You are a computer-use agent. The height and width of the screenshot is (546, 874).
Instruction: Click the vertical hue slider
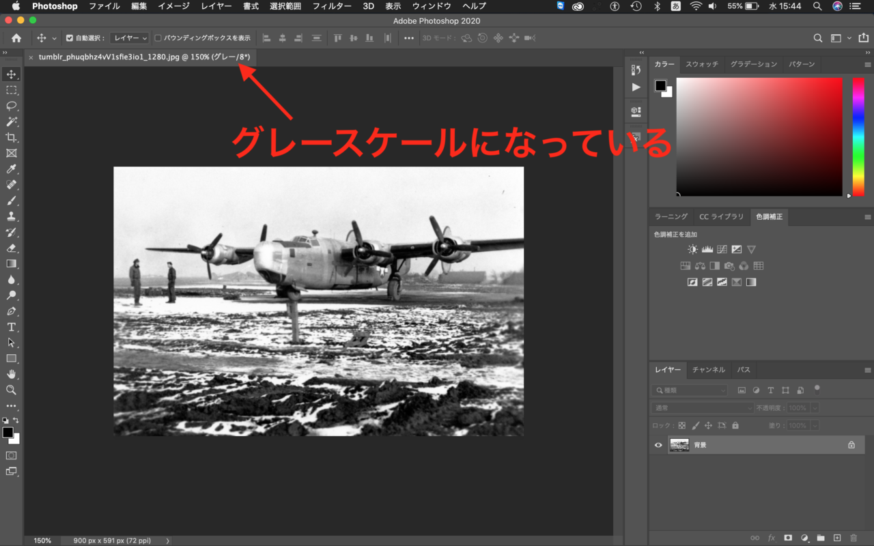click(x=858, y=137)
